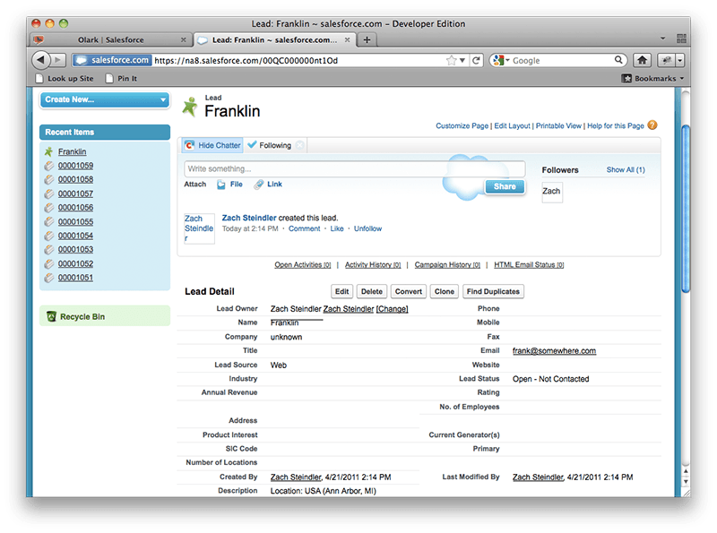Bookmark this page with the star icon
This screenshot has height=533, width=717.
451,60
